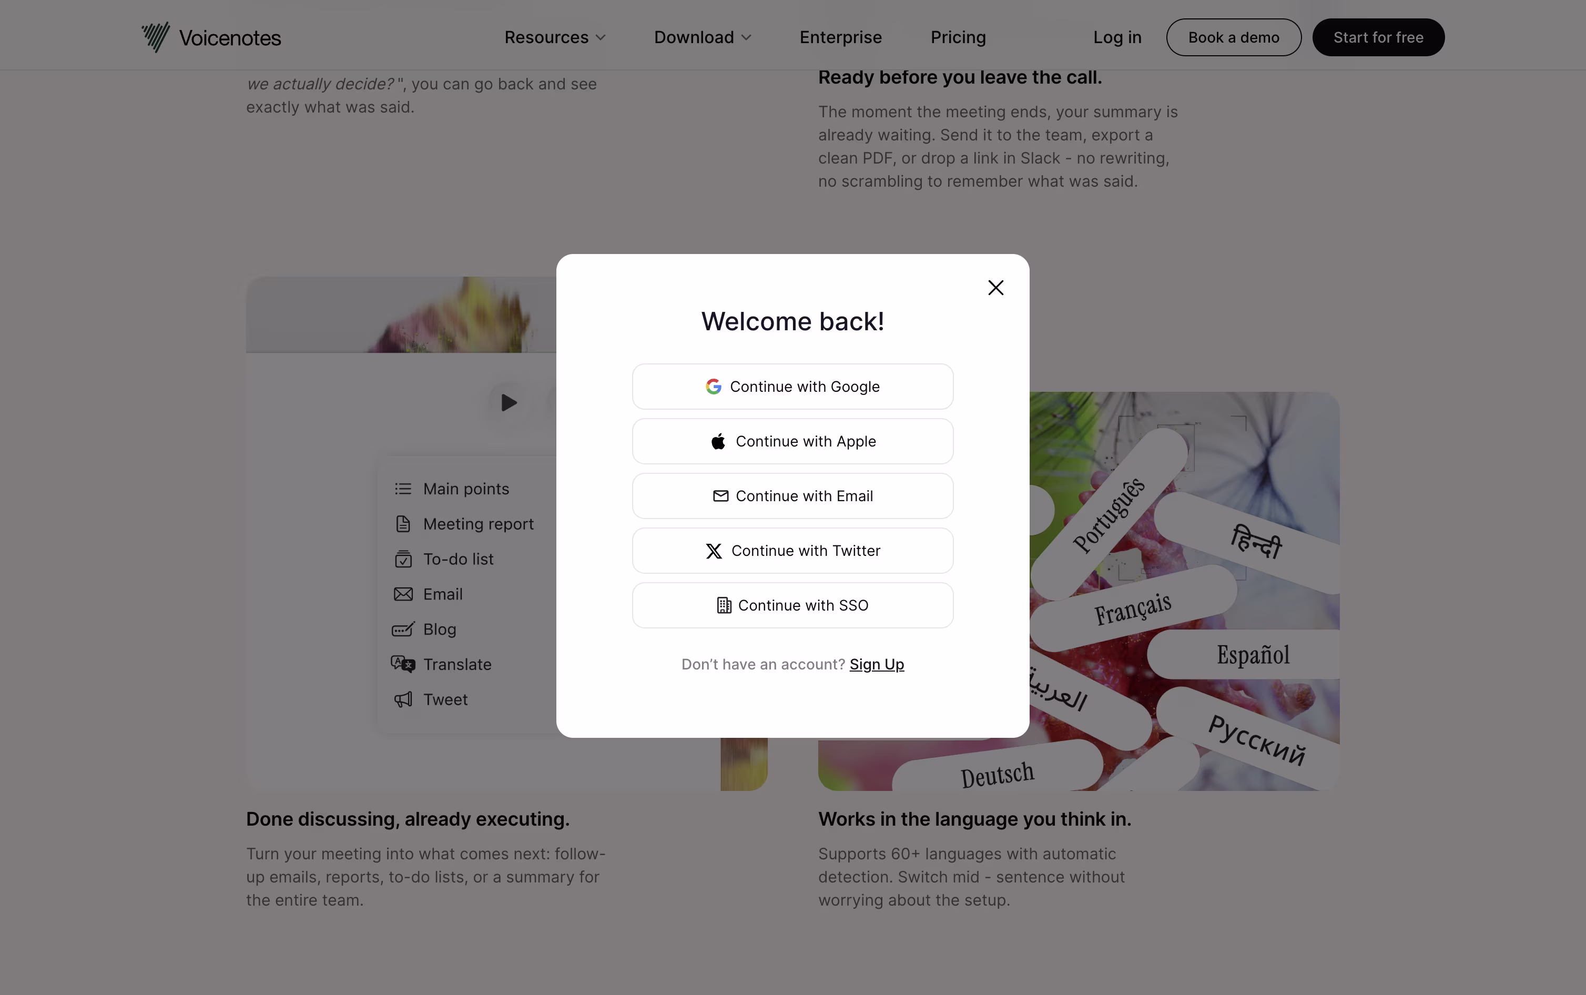Click the Sign Up link

876,665
